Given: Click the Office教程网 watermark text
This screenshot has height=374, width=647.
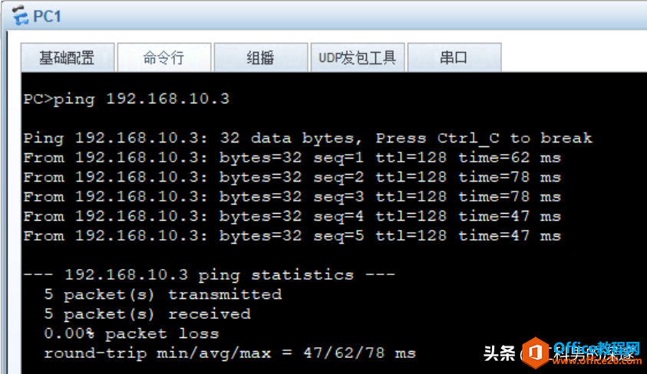Looking at the screenshot, I should pyautogui.click(x=596, y=349).
